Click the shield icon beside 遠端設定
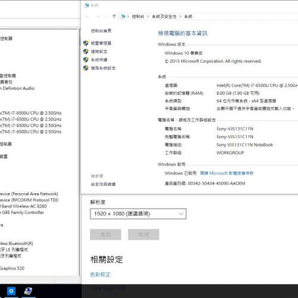Viewport: 298px width, 298px height. click(86, 51)
